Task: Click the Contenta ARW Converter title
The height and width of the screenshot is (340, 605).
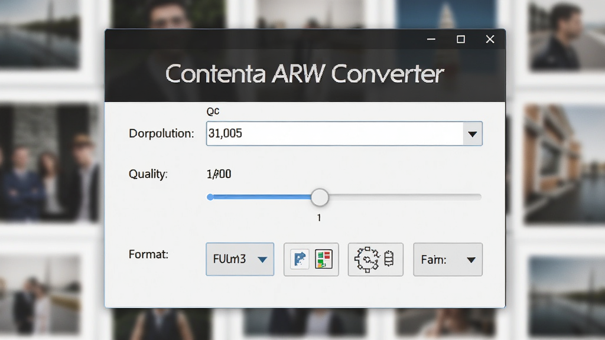Action: coord(305,74)
